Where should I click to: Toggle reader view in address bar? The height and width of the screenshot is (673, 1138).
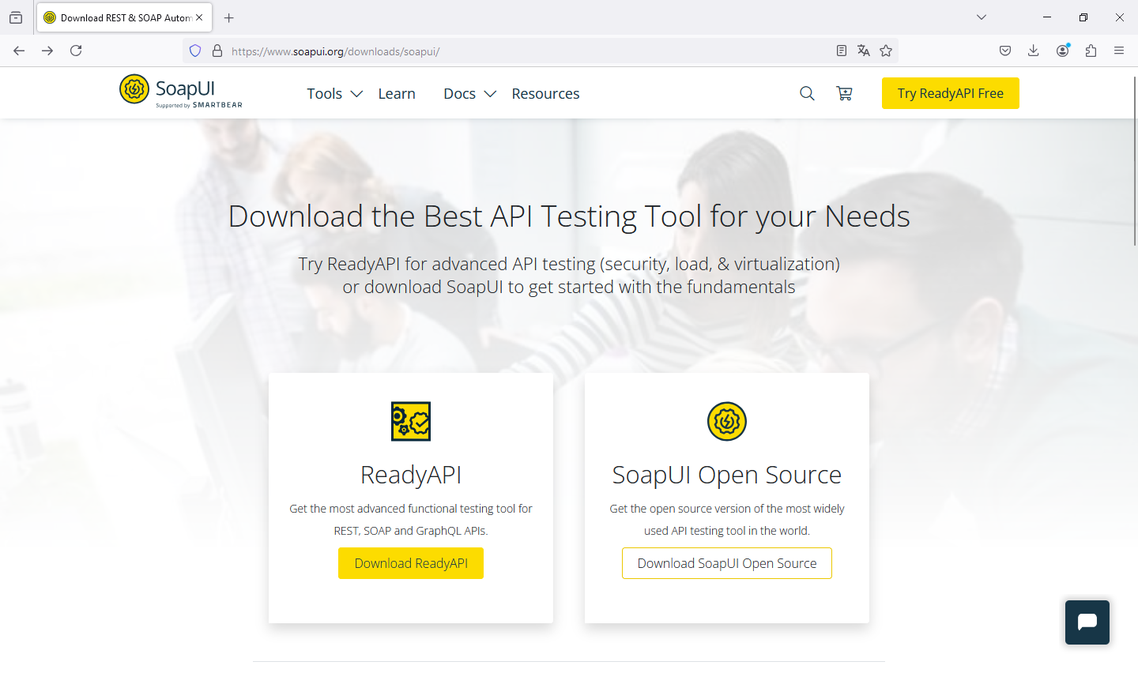(x=842, y=51)
